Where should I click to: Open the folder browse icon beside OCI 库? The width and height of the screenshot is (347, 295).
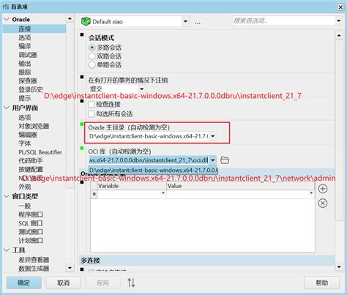click(x=225, y=160)
